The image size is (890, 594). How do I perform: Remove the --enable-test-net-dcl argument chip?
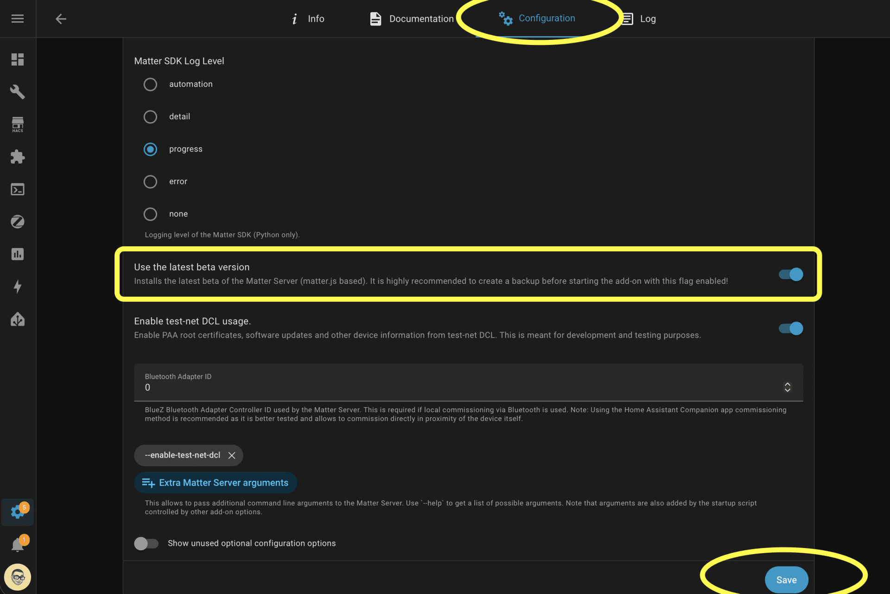click(232, 455)
